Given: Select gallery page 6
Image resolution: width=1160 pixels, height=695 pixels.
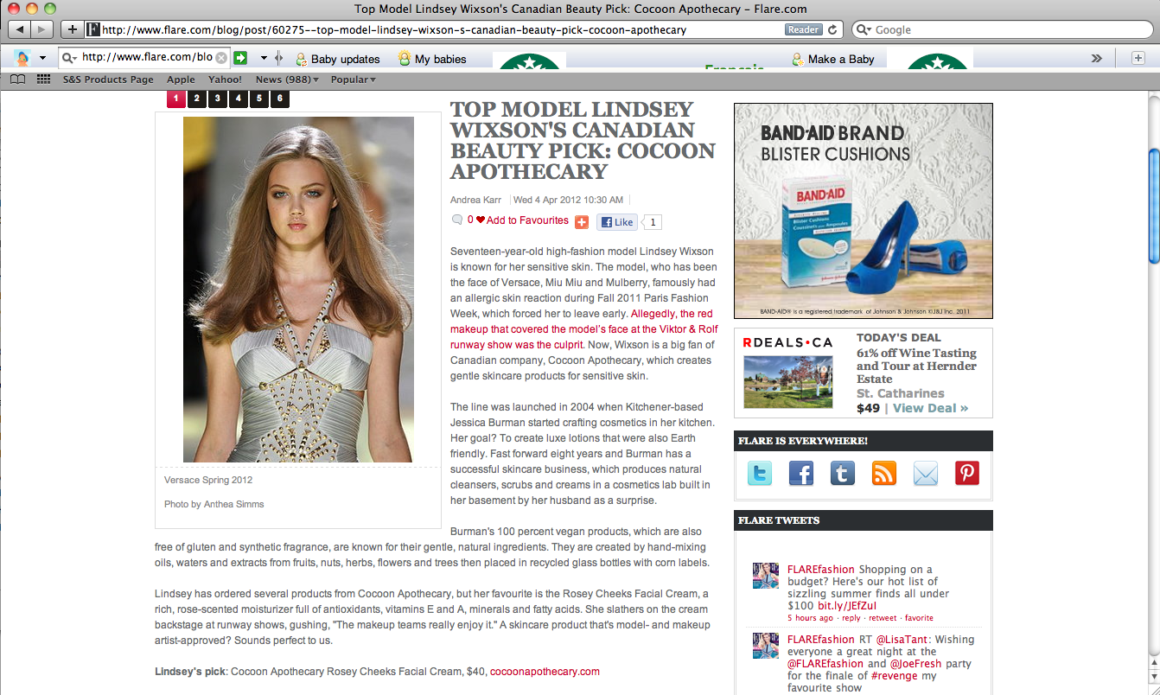Looking at the screenshot, I should 279,99.
